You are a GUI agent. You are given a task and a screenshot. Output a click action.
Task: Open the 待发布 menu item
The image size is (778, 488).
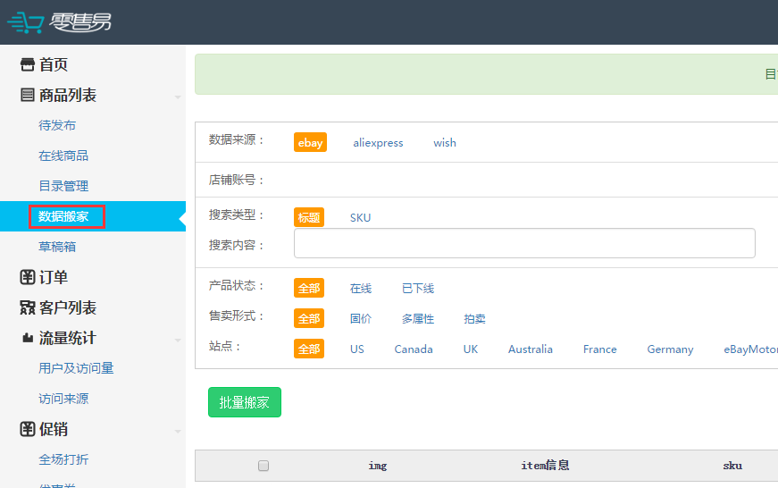click(57, 125)
